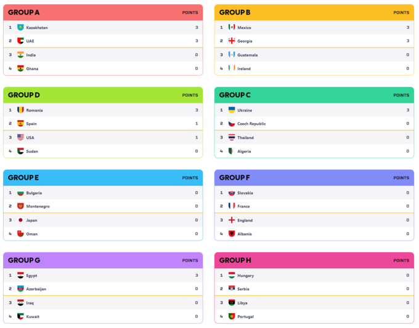Click the Portugal flag in Group H
The height and width of the screenshot is (328, 419).
[x=232, y=316]
